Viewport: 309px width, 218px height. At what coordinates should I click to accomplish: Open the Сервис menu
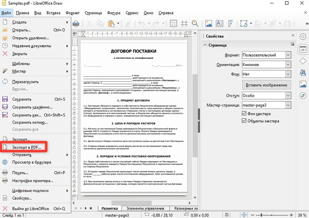[x=132, y=13]
